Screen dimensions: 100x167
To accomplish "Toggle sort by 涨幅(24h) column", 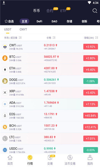I will (91, 38).
